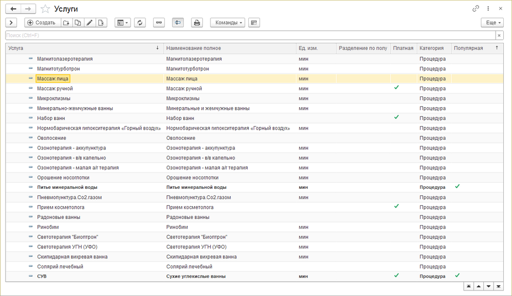Toggle Платная checkmark for Массаж ручной
The height and width of the screenshot is (296, 512).
(396, 88)
